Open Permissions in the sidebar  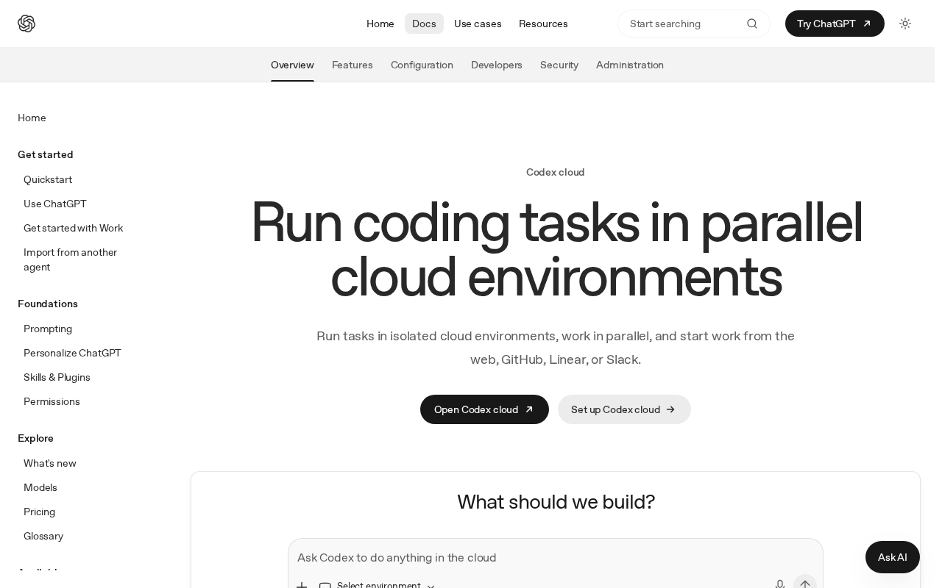pyautogui.click(x=52, y=401)
